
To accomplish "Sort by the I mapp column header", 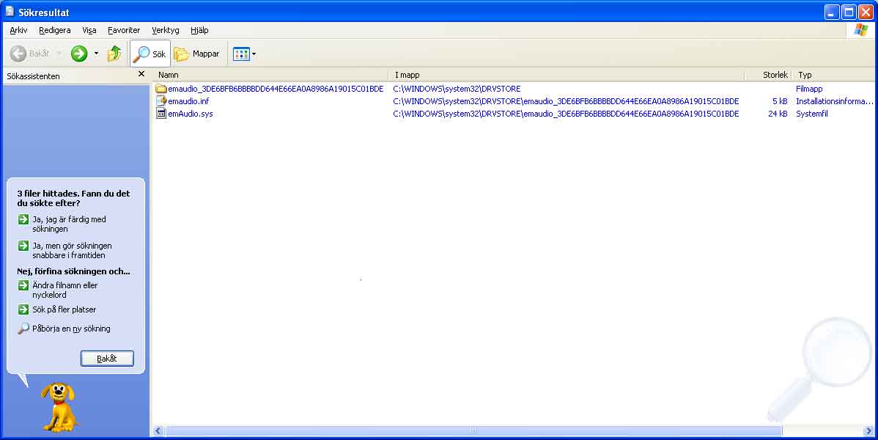I will (566, 75).
